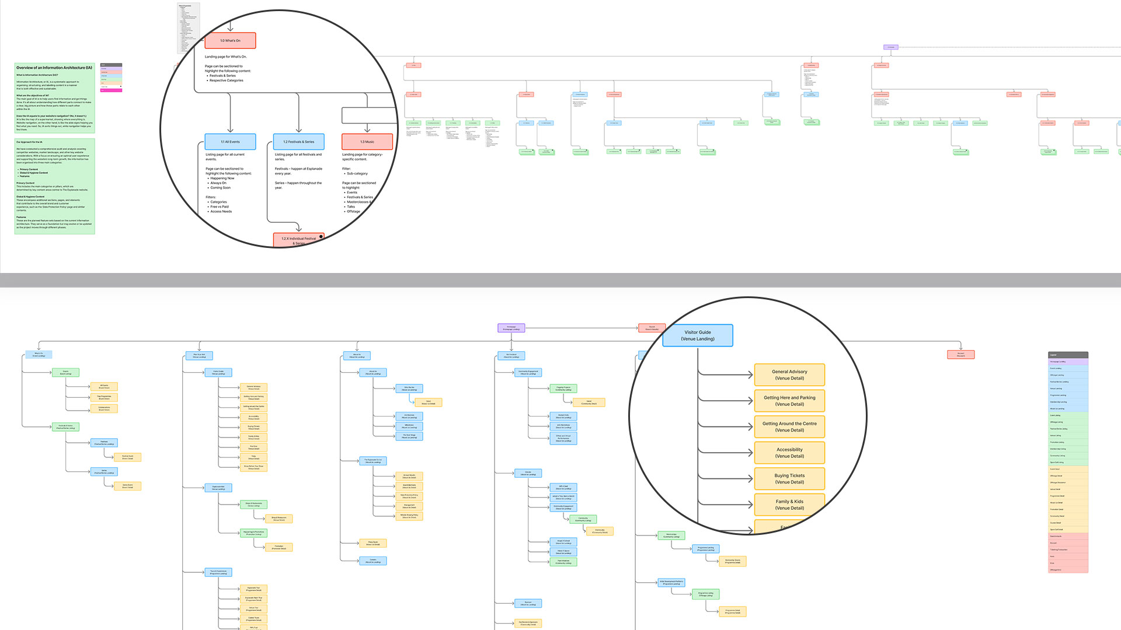This screenshot has height=630, width=1121.
Task: Click the magnified 'Accessibility' box
Action: (x=789, y=453)
